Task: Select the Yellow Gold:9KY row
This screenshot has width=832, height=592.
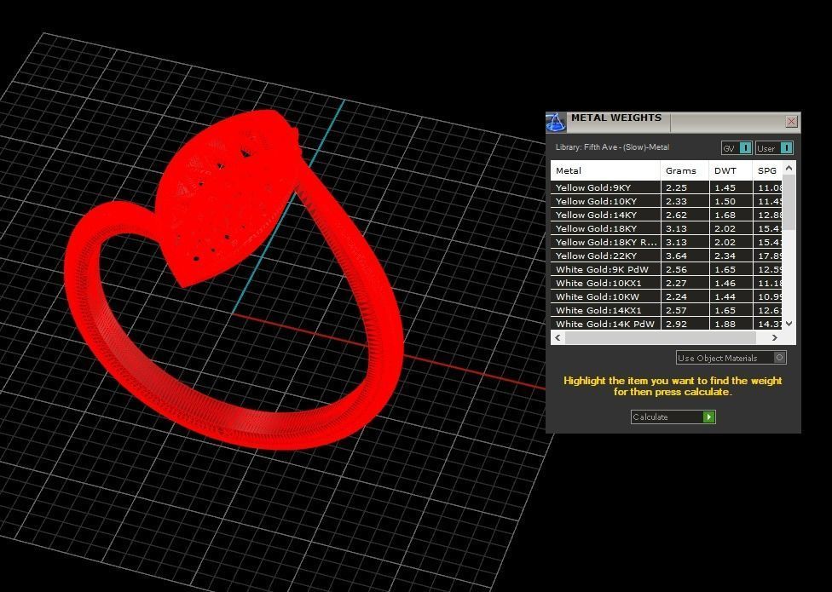Action: tap(667, 187)
